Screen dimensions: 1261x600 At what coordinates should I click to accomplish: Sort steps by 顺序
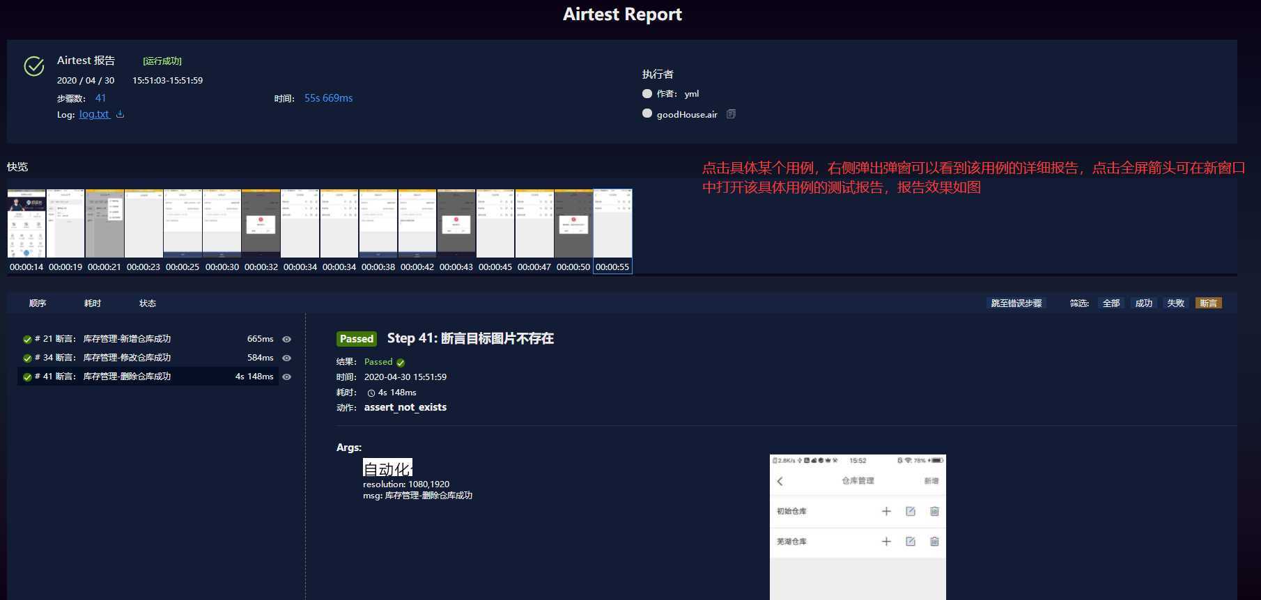pos(38,303)
